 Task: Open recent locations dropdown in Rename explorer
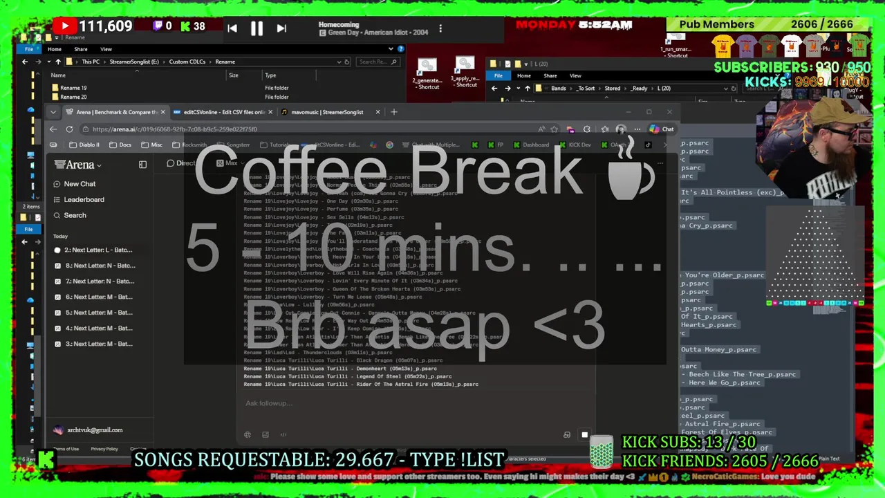(x=48, y=62)
